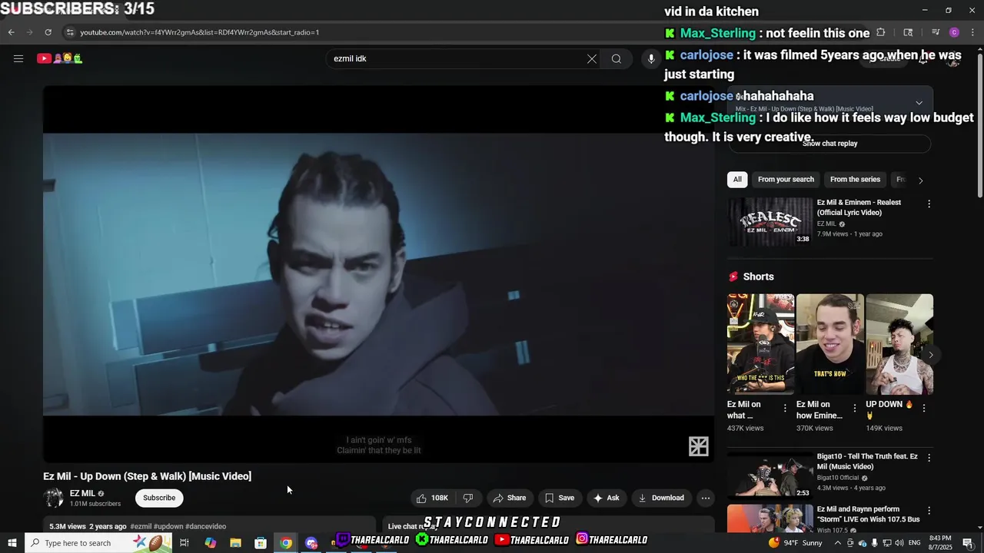Click the video player
Viewport: 984px width, 553px height.
pos(378,274)
